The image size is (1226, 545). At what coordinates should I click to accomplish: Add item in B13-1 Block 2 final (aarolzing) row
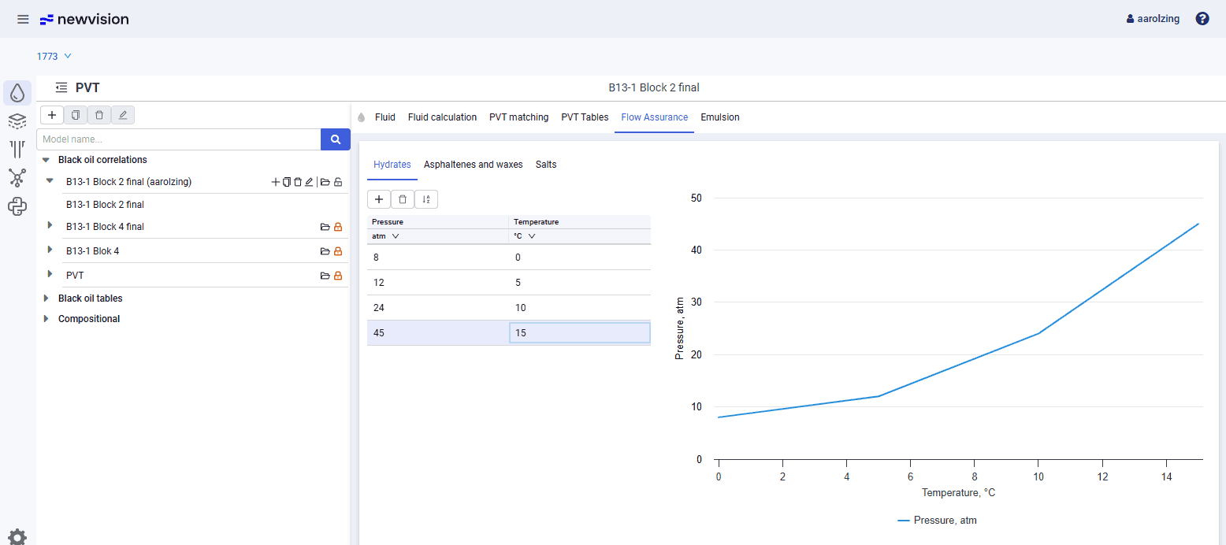[x=276, y=182]
